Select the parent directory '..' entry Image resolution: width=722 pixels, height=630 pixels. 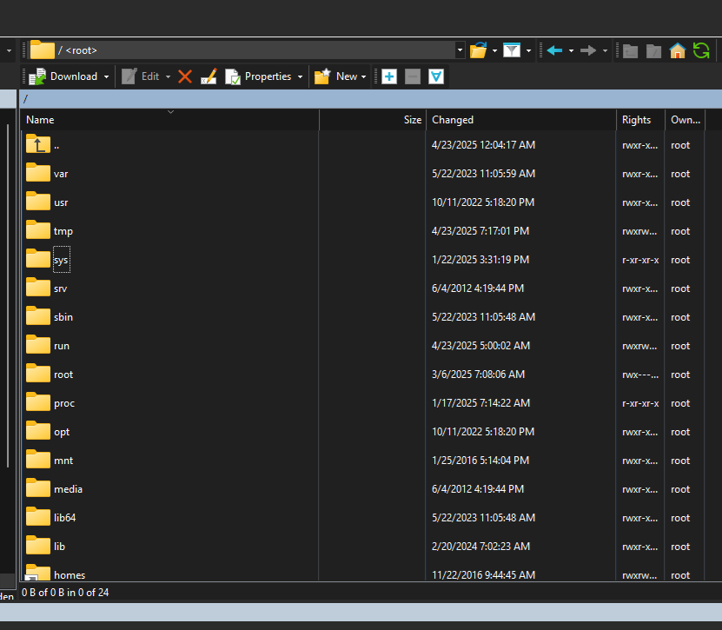56,145
